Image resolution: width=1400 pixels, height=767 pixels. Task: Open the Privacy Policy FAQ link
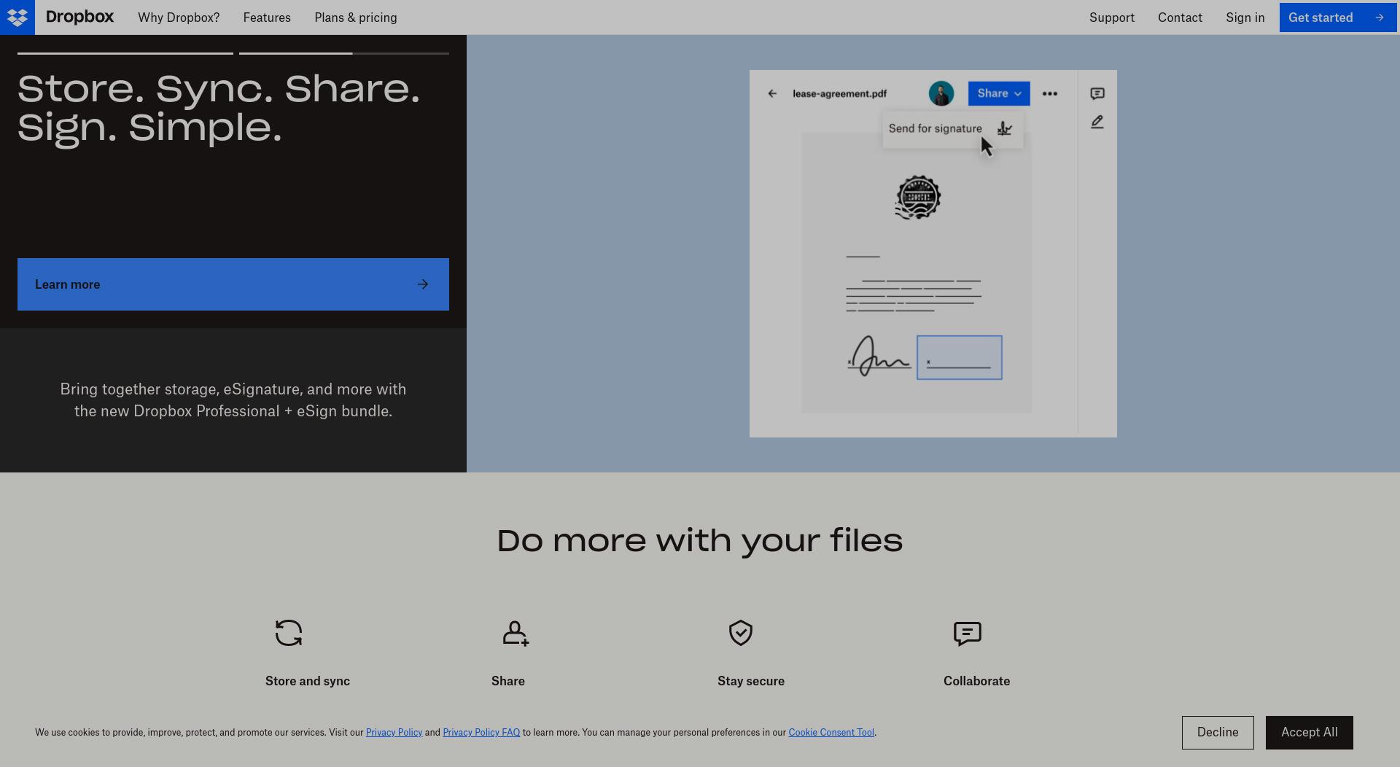click(481, 733)
